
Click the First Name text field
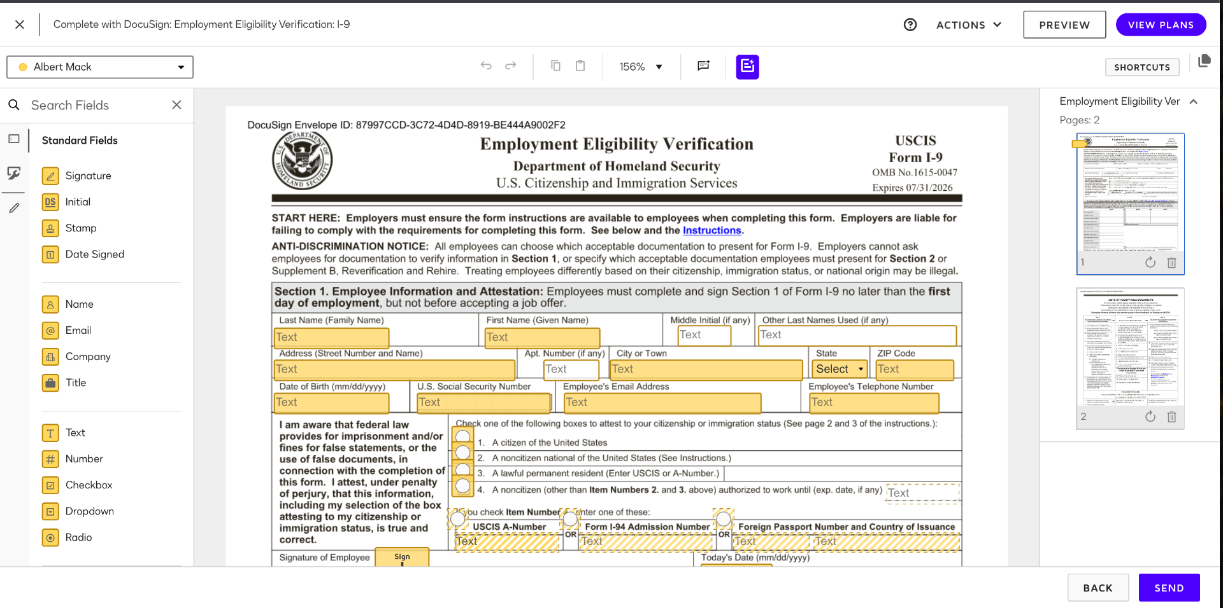[542, 337]
